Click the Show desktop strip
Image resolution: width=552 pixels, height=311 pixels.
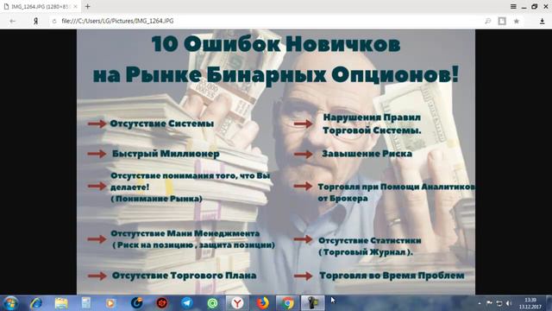(x=549, y=303)
